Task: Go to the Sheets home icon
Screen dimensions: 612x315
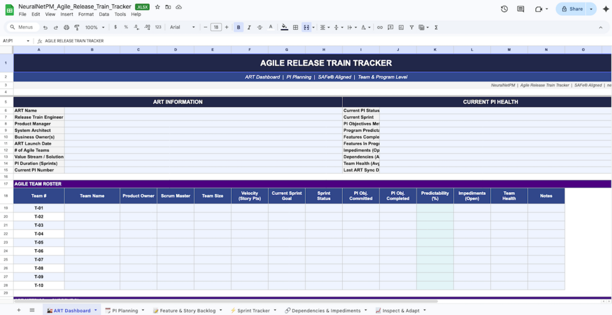Action: [9, 10]
